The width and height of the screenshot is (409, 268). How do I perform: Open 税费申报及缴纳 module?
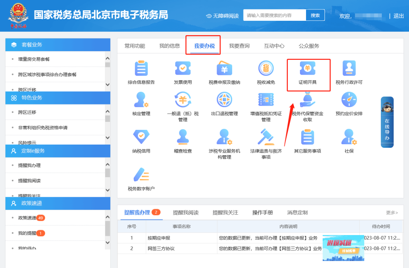pos(224,69)
